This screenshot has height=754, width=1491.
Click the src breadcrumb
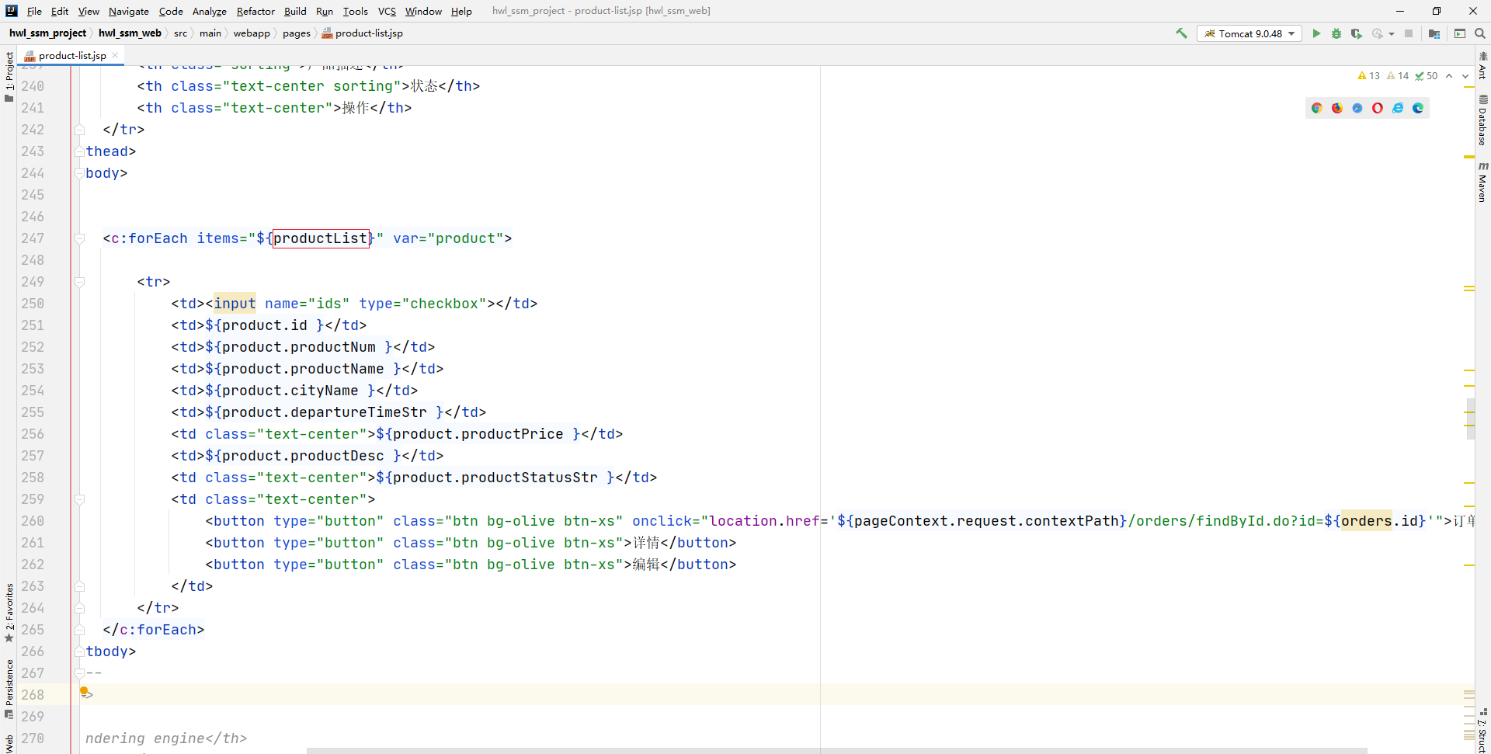tap(180, 33)
